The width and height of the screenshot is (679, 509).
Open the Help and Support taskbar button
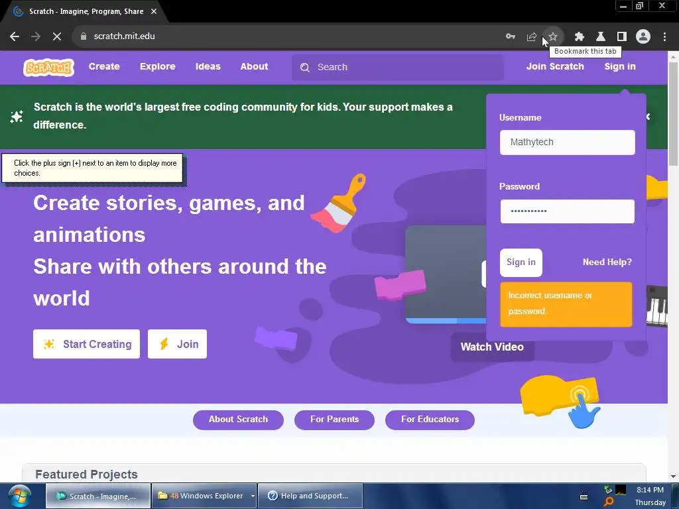310,496
